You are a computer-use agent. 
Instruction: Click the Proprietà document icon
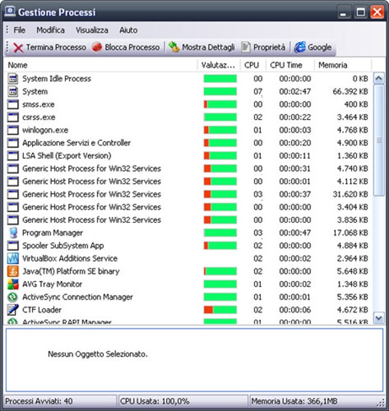[245, 47]
